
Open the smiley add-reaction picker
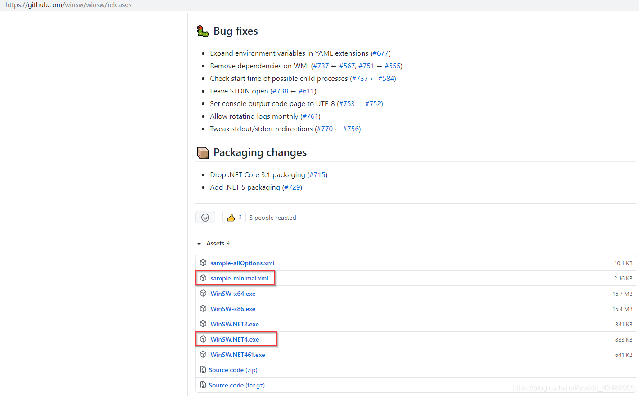[205, 218]
